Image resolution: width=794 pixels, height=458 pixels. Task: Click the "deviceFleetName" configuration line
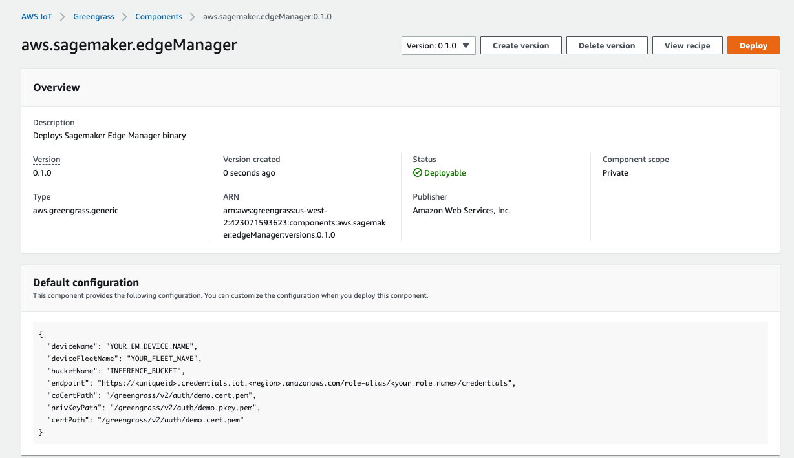pos(125,359)
